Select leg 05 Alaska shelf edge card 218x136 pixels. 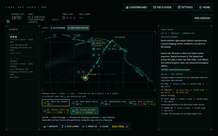pos(56,111)
